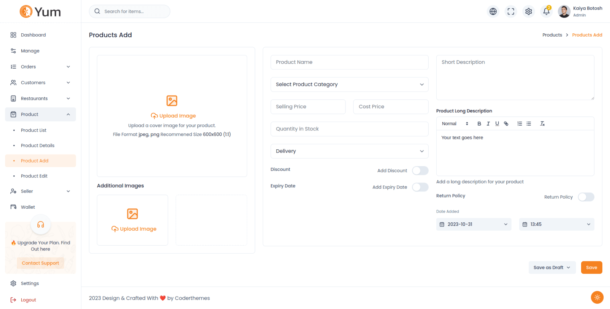Screen dimensions: 610x309
Task: Toggle the light mode sun button
Action: click(x=597, y=297)
